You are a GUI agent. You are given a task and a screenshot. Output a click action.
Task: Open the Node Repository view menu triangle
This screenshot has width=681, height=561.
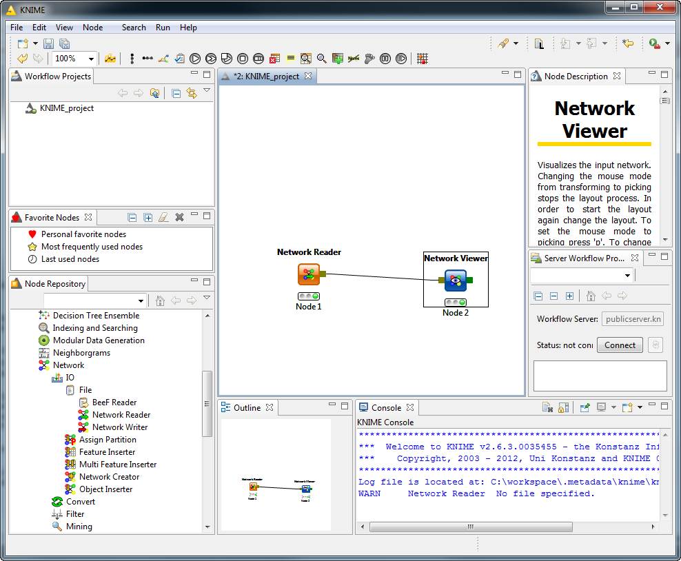point(207,298)
